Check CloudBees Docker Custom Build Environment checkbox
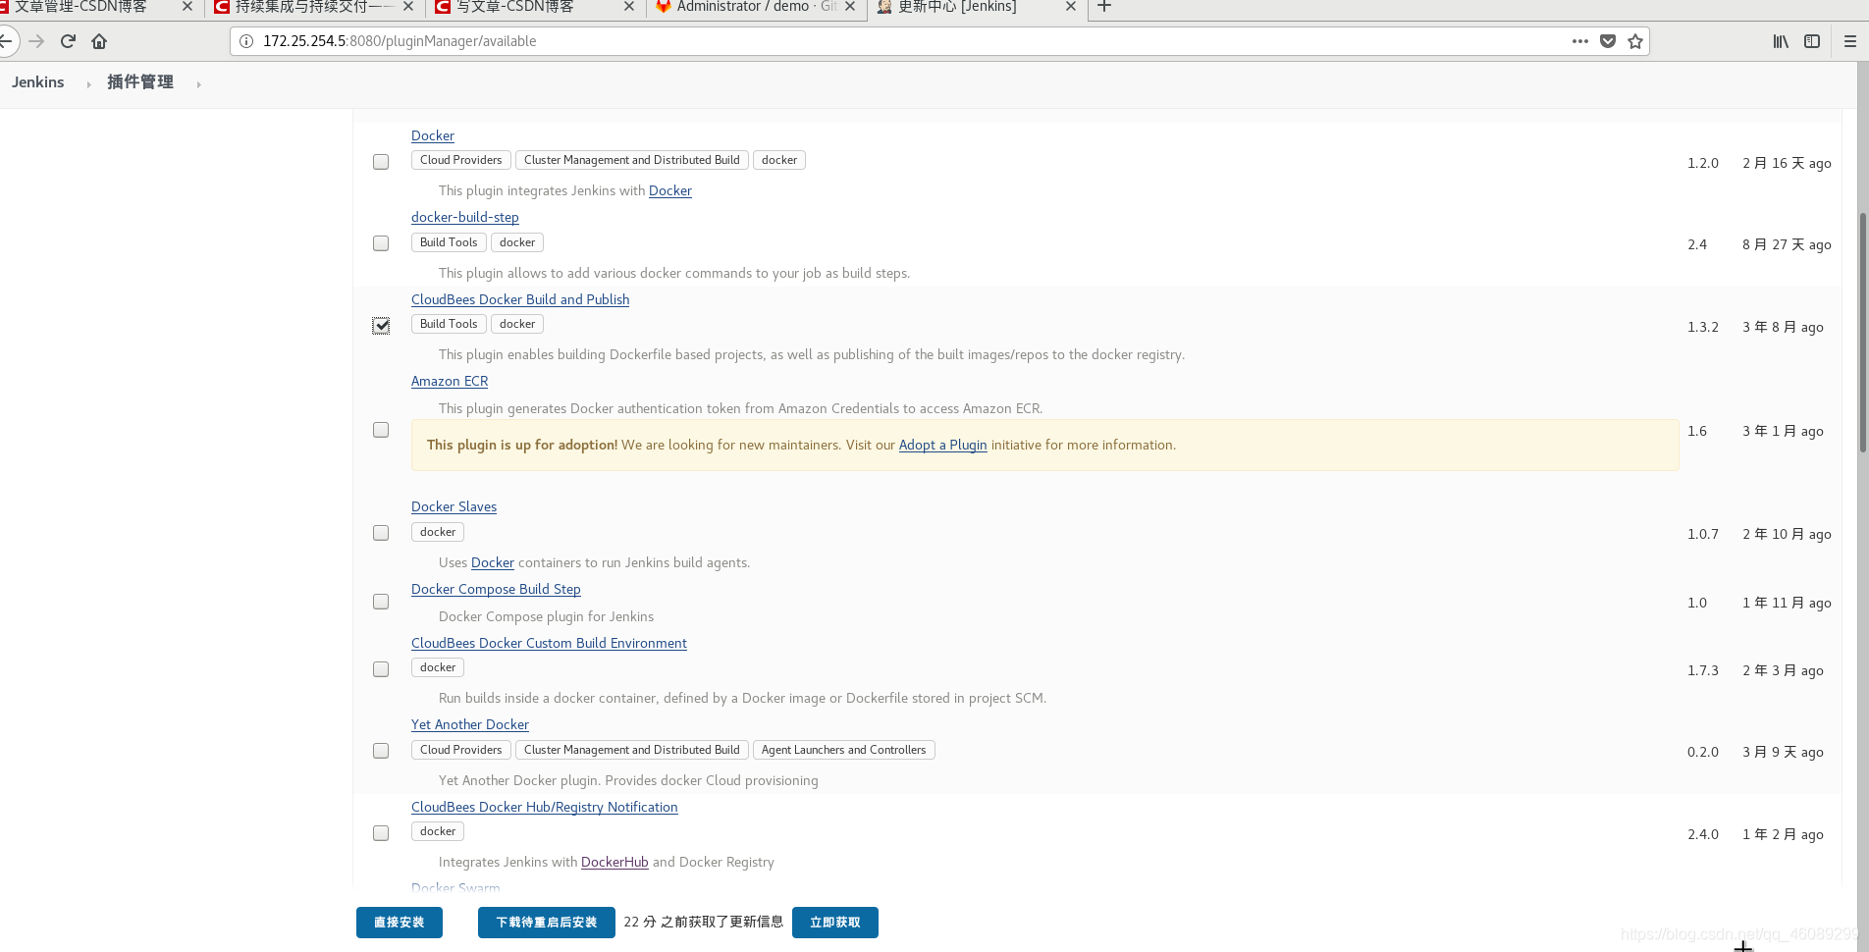The height and width of the screenshot is (952, 1869). tap(381, 669)
